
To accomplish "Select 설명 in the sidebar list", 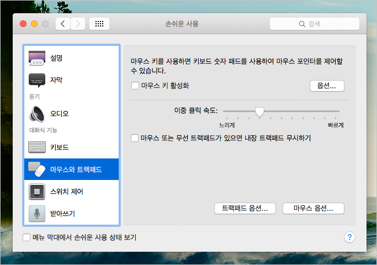I will (x=71, y=58).
